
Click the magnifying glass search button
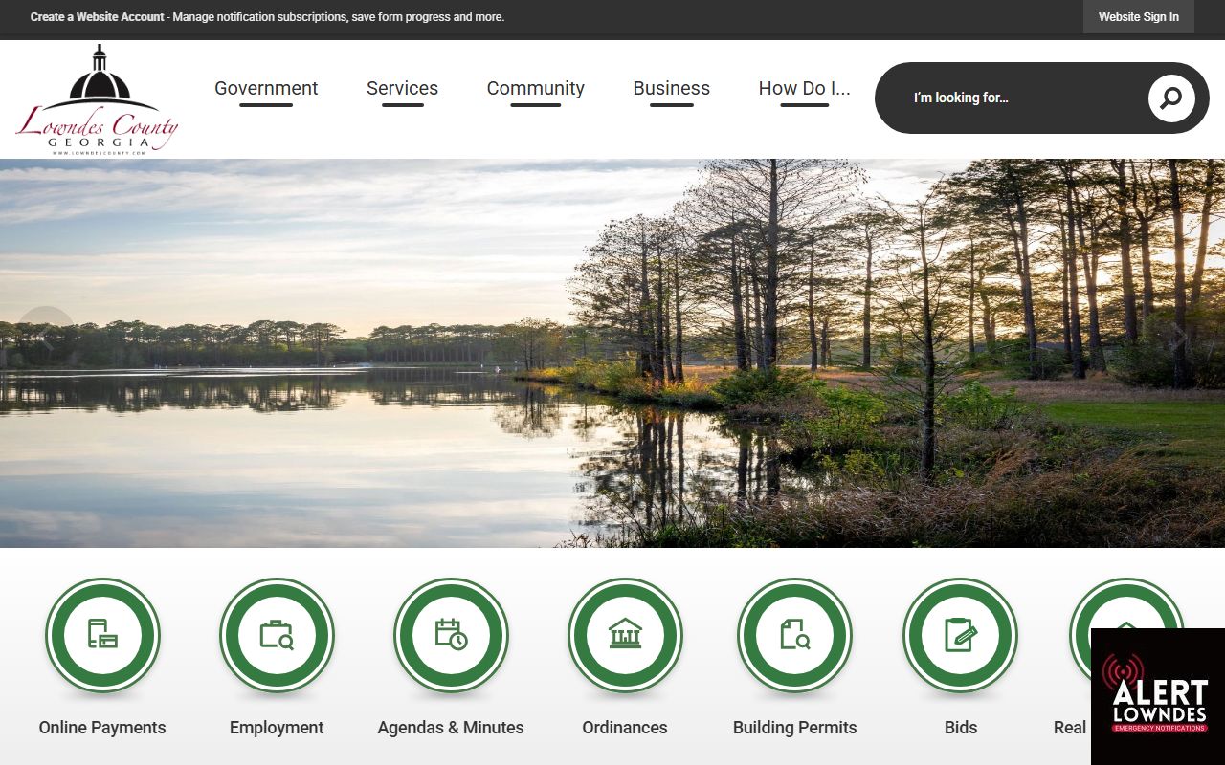click(x=1171, y=98)
